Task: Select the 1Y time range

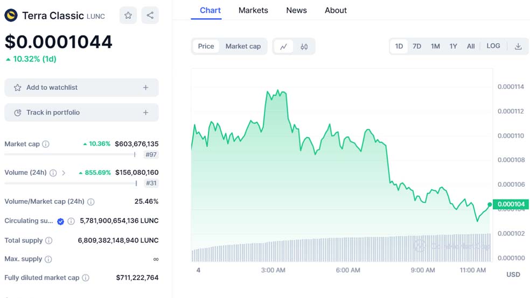Action: (x=453, y=47)
